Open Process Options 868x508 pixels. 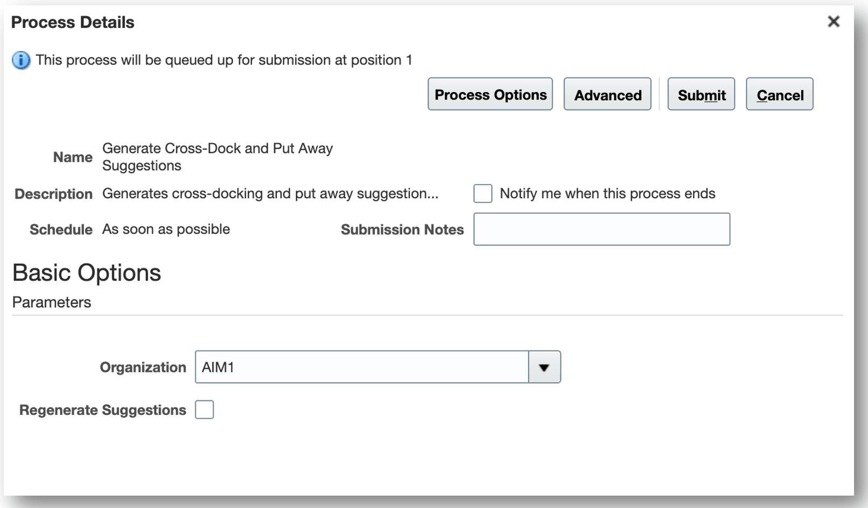click(x=490, y=95)
